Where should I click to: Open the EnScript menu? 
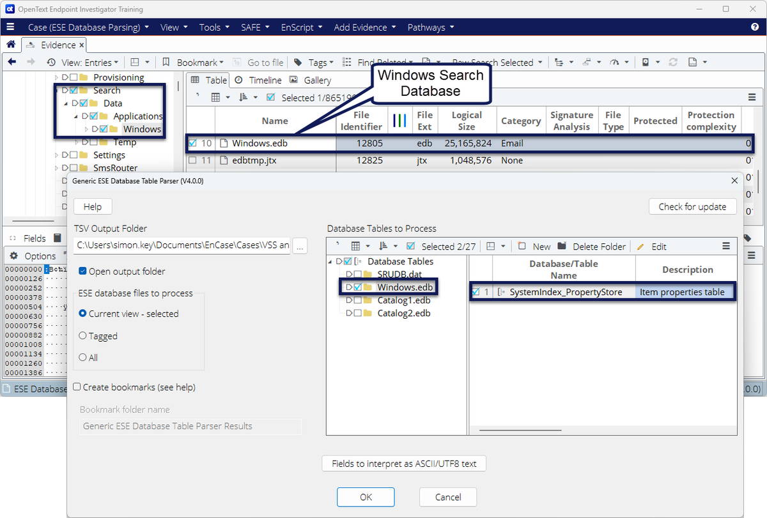(303, 27)
